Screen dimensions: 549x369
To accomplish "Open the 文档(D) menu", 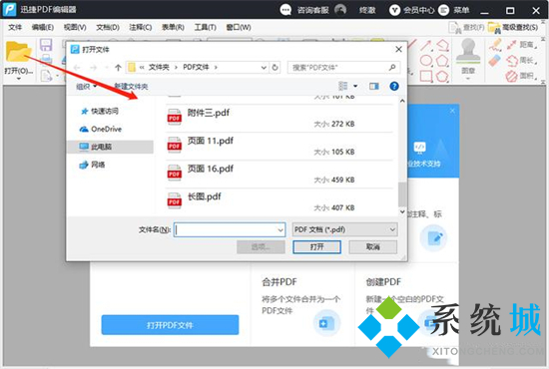I will coord(108,27).
